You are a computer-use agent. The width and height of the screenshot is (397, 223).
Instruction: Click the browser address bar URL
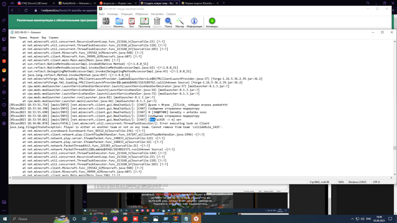pos(68,10)
